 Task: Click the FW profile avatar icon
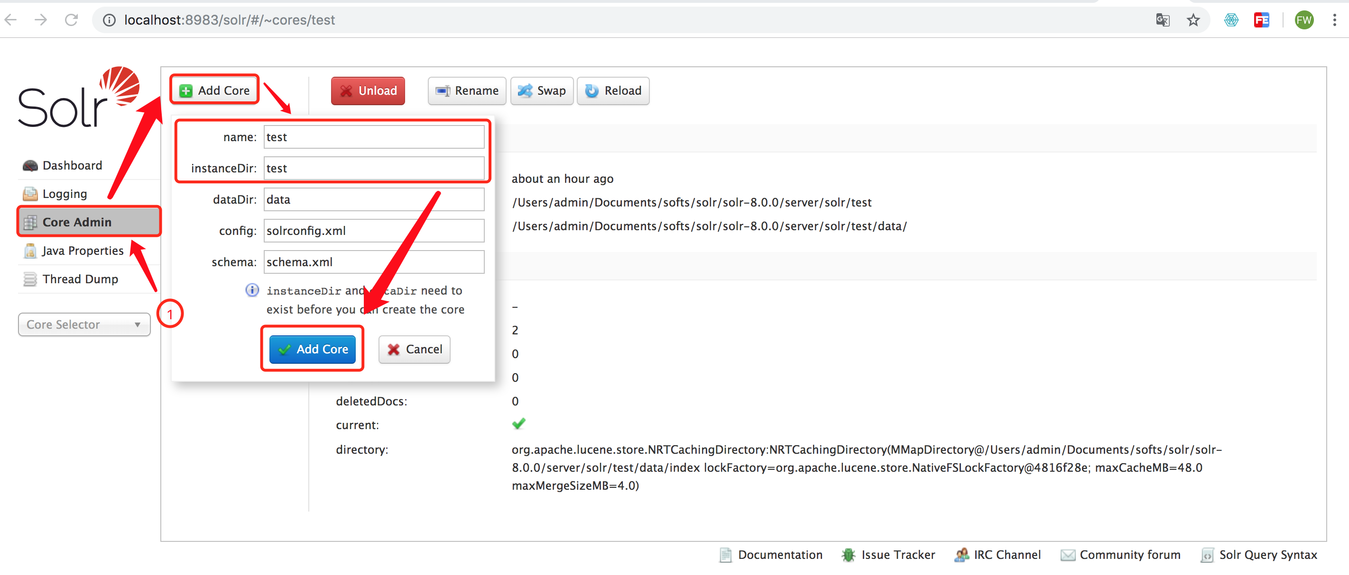point(1303,20)
